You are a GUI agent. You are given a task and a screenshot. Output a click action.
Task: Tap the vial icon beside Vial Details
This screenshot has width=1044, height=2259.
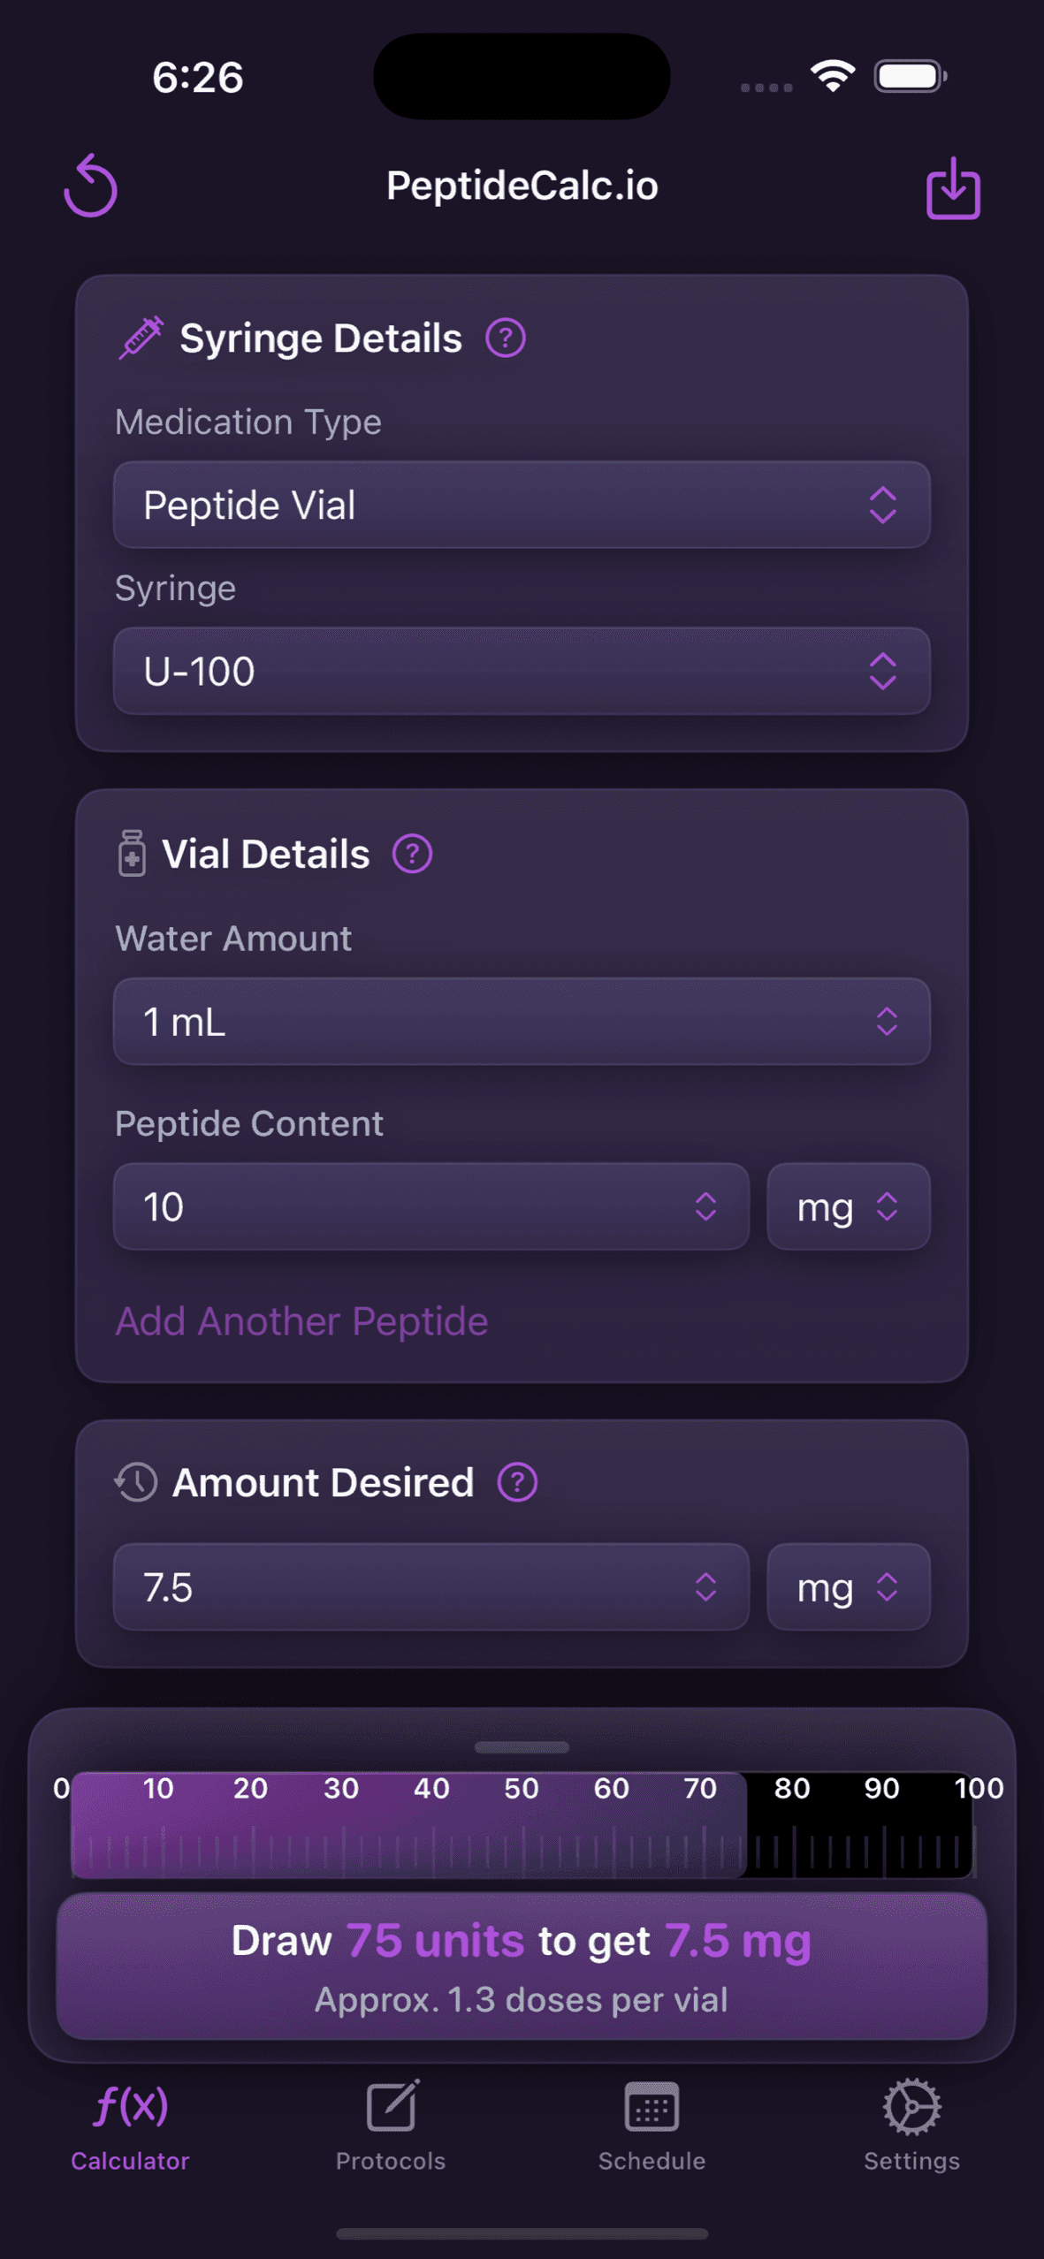132,854
